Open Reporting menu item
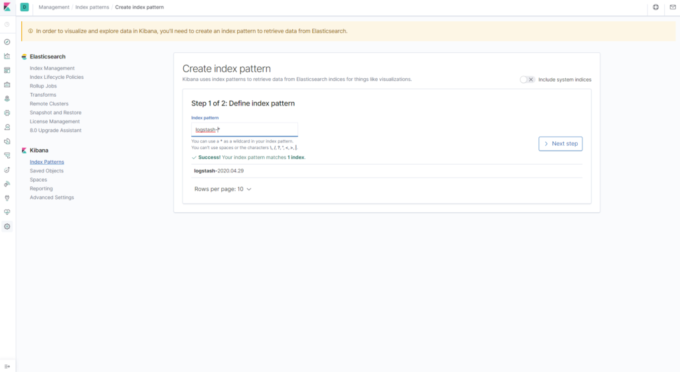This screenshot has width=680, height=372. tap(41, 188)
